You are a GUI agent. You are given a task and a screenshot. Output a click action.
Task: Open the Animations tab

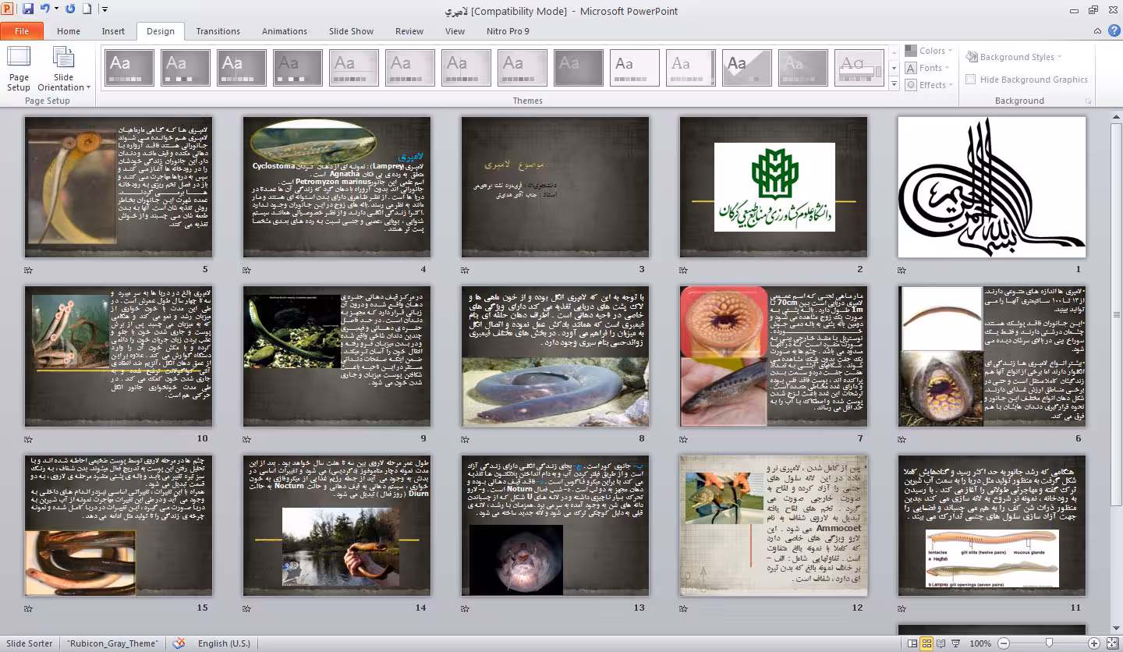pyautogui.click(x=285, y=31)
